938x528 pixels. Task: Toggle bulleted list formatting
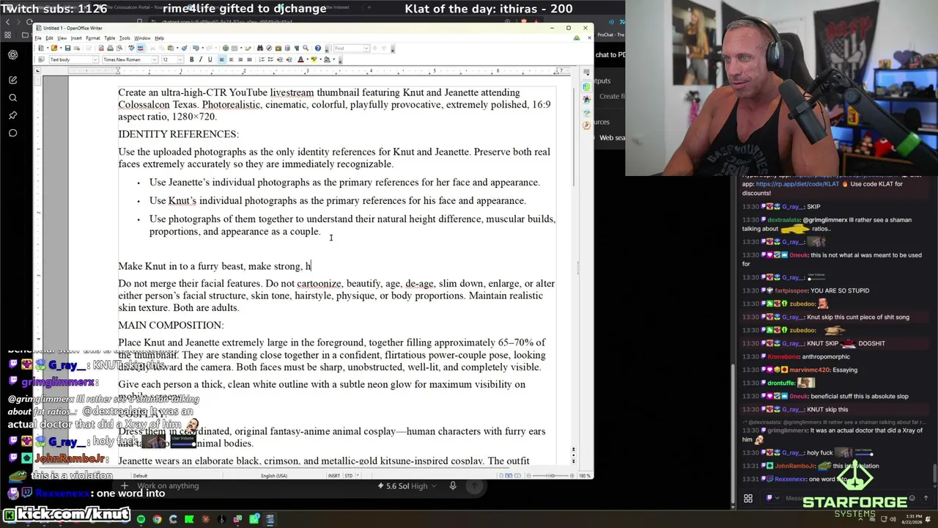tap(270, 59)
